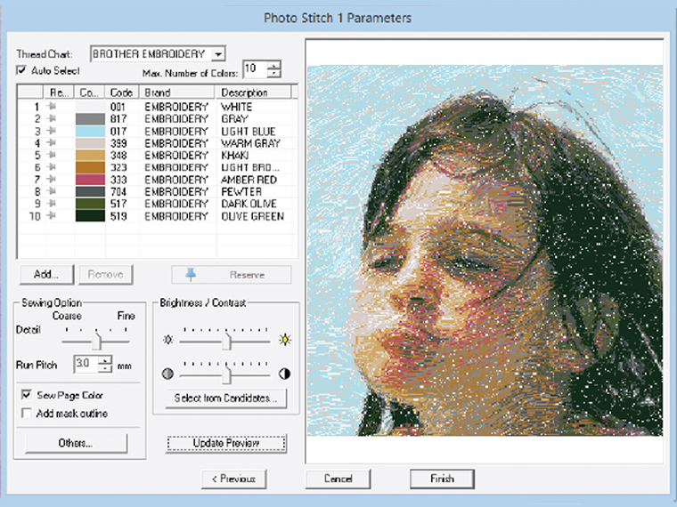Click the low contrast circle icon

[167, 374]
